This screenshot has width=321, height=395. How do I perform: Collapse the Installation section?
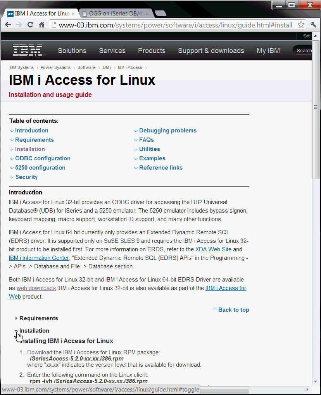34,331
